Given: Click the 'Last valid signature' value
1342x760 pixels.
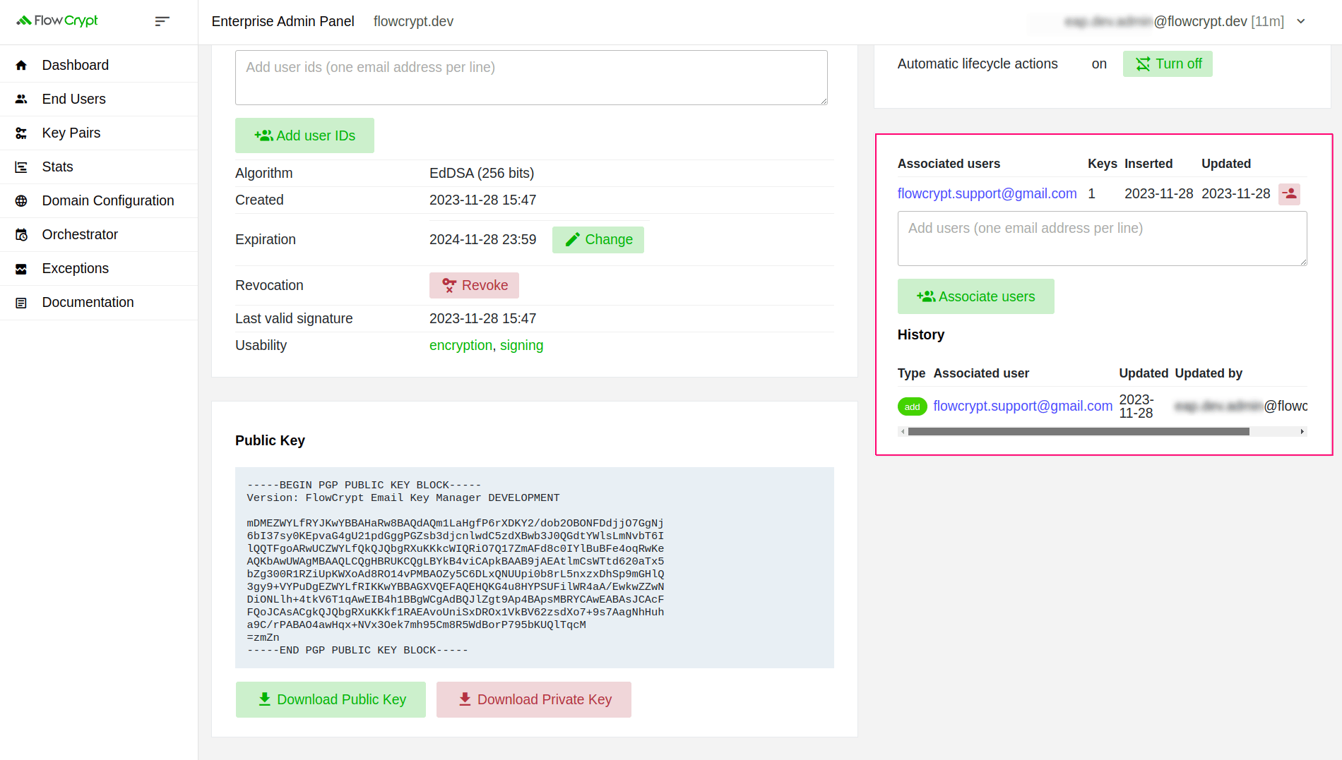Looking at the screenshot, I should (x=482, y=318).
